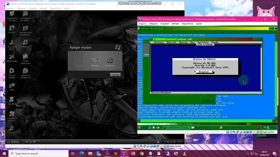The image size is (280, 157).
Task: Open MSN Installer desktop icon
Action: pos(12,58)
